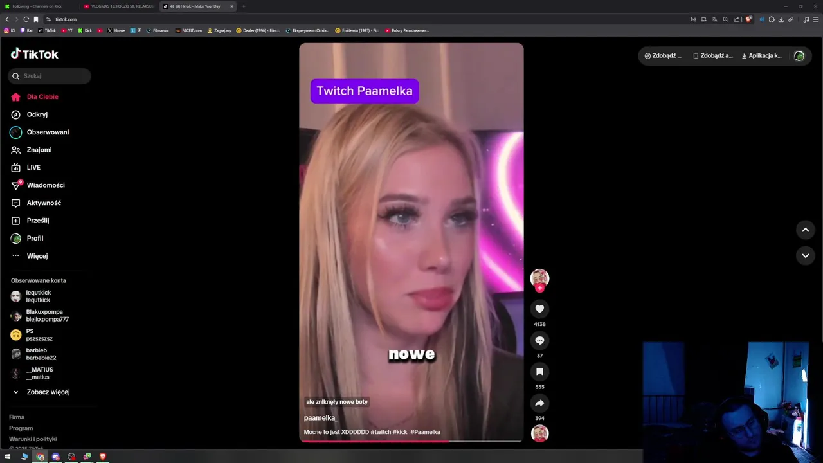
Task: Go to the previous video with the up chevron
Action: [x=805, y=230]
